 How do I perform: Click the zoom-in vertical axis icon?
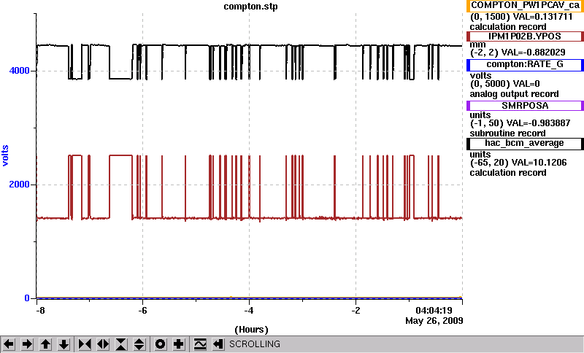point(121,344)
